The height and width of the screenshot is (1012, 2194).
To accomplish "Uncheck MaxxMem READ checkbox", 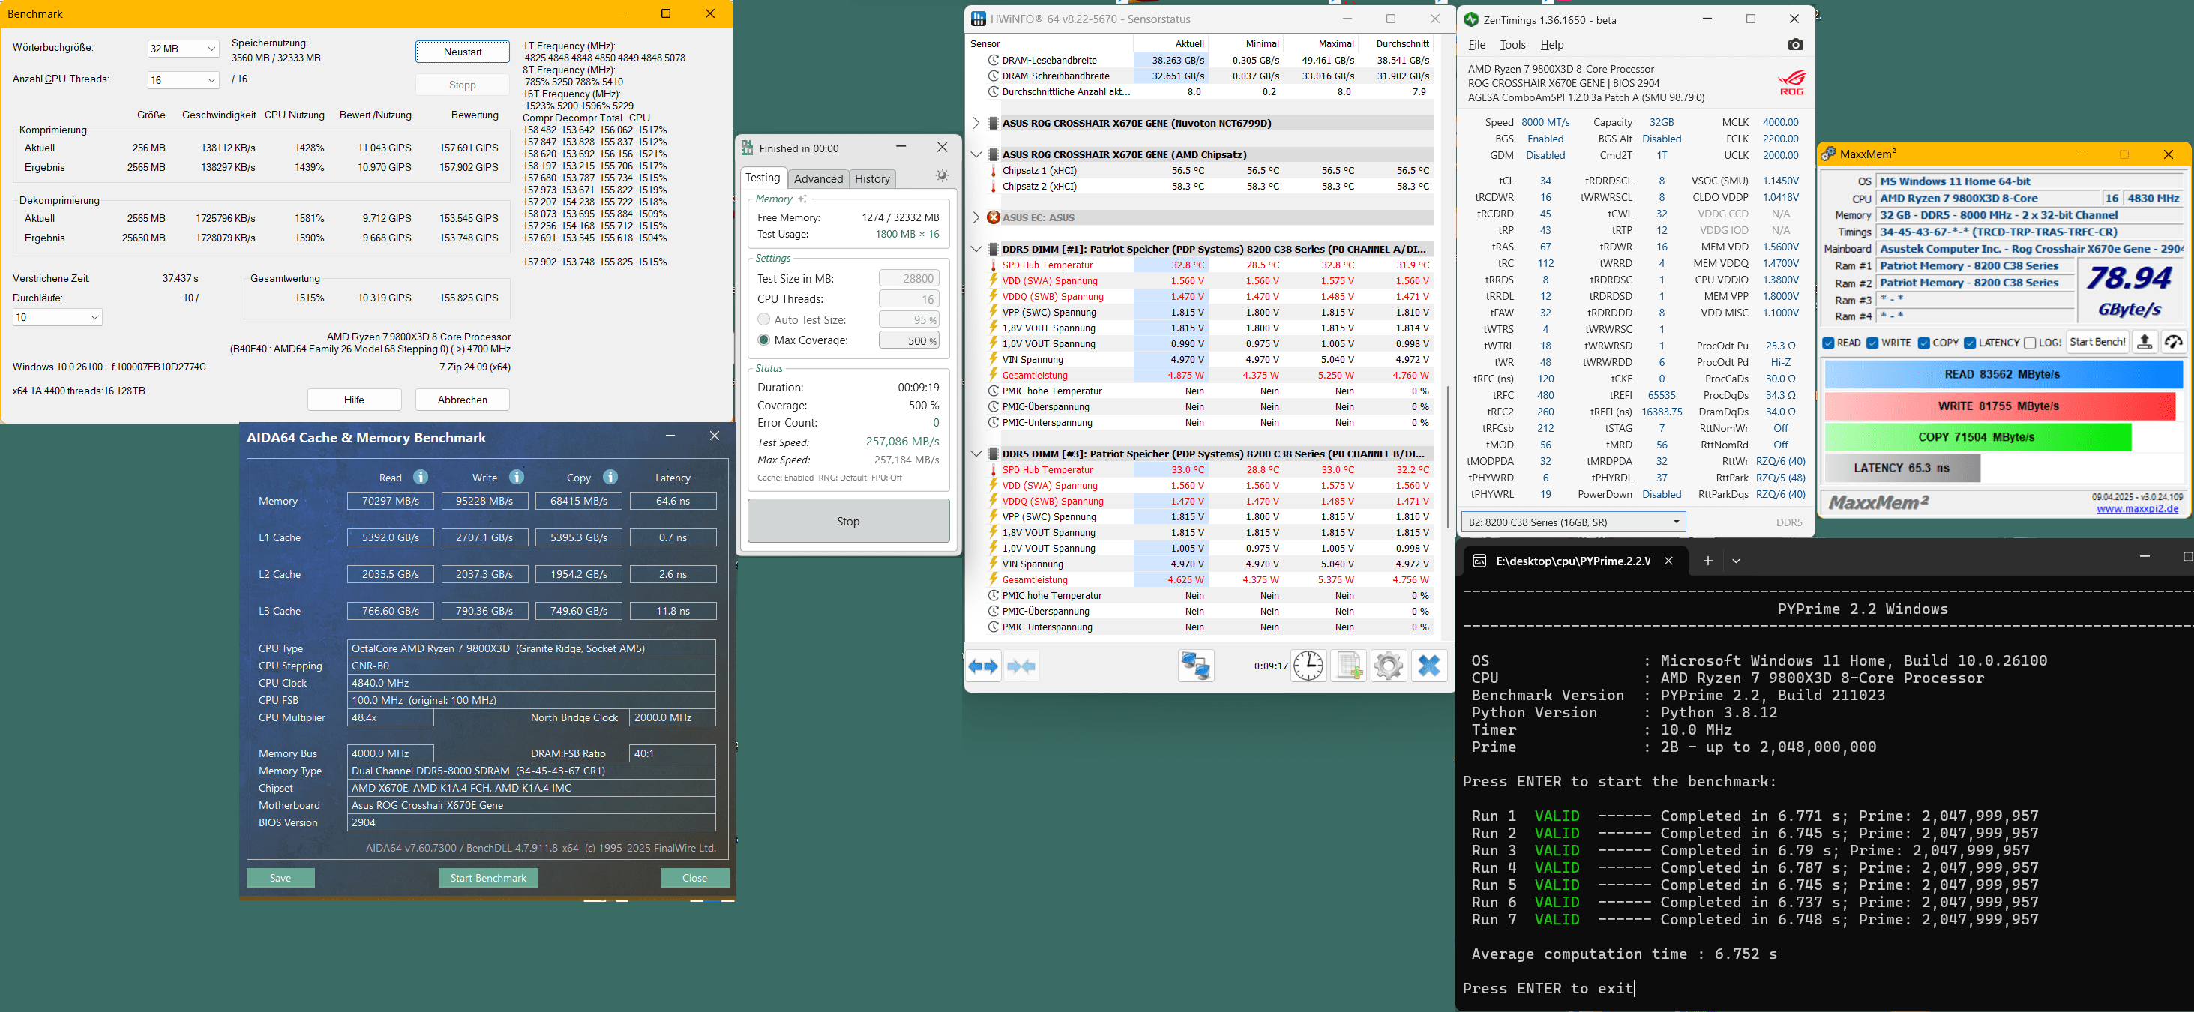I will point(1829,343).
